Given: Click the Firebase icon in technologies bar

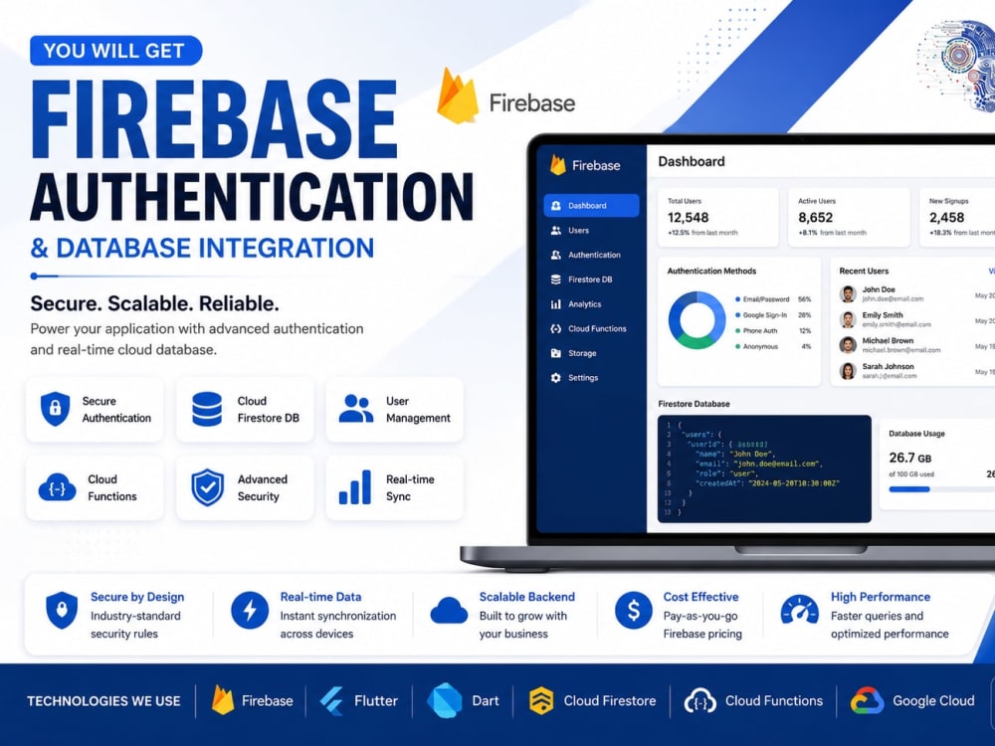Looking at the screenshot, I should point(223,700).
